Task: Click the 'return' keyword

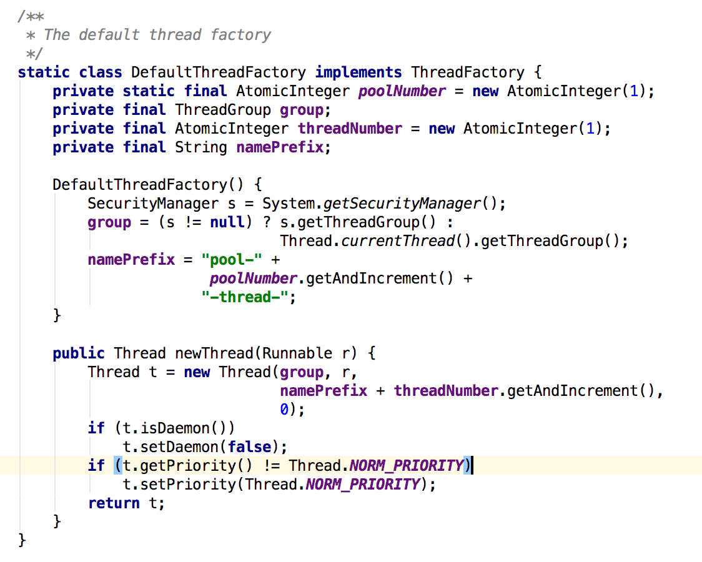Action: pyautogui.click(x=114, y=503)
